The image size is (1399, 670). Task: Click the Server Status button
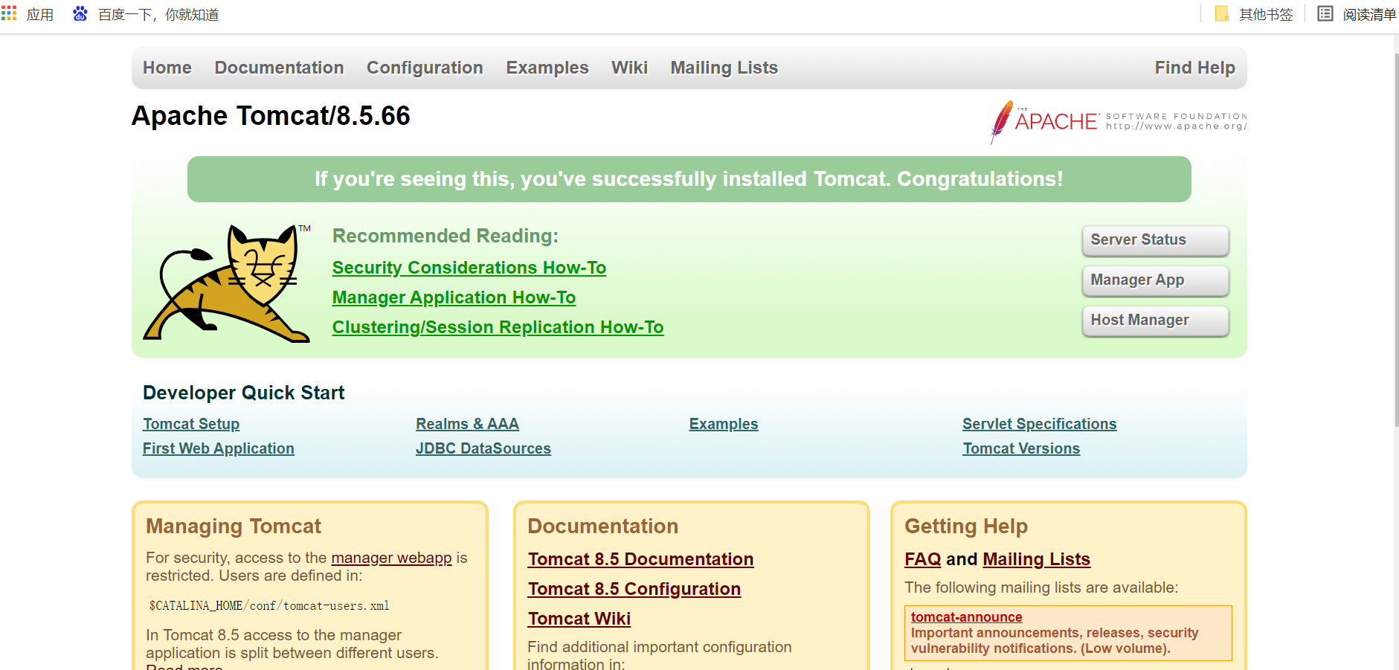coord(1155,240)
